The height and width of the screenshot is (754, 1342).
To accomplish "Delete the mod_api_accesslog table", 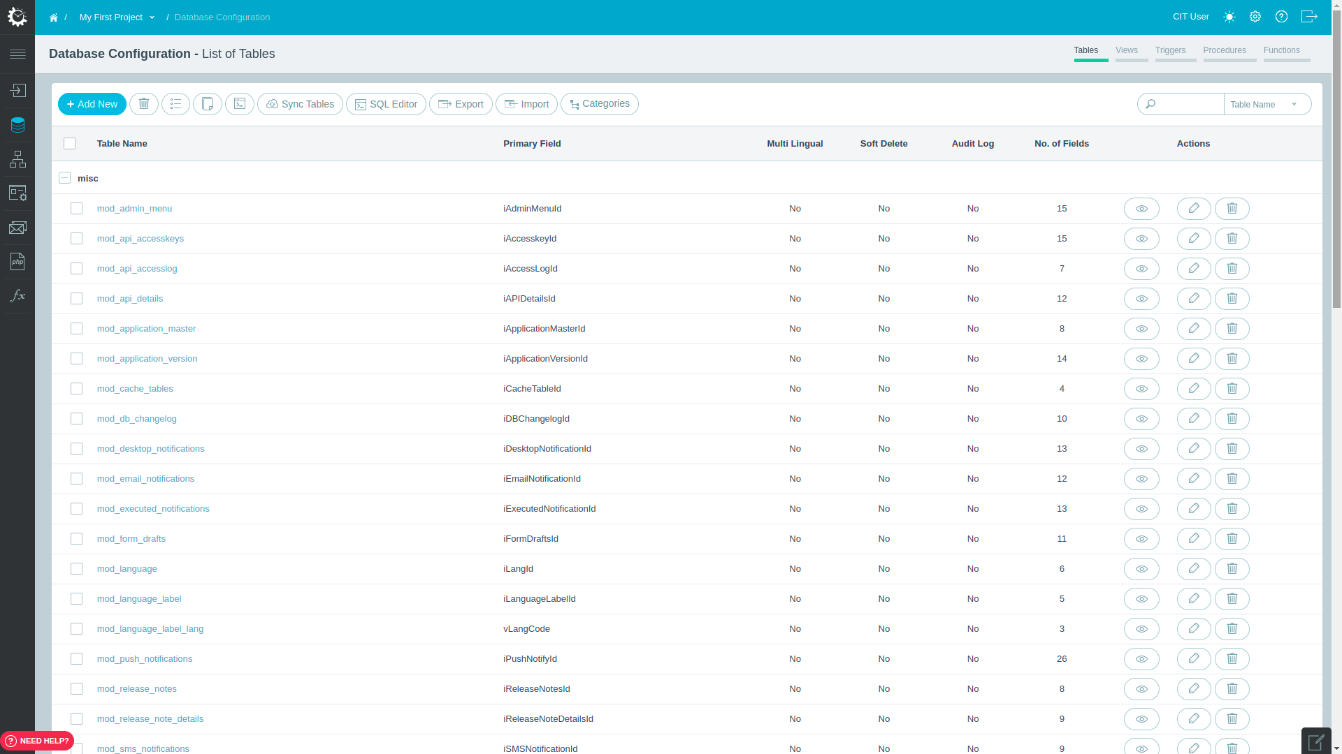I will [1232, 269].
